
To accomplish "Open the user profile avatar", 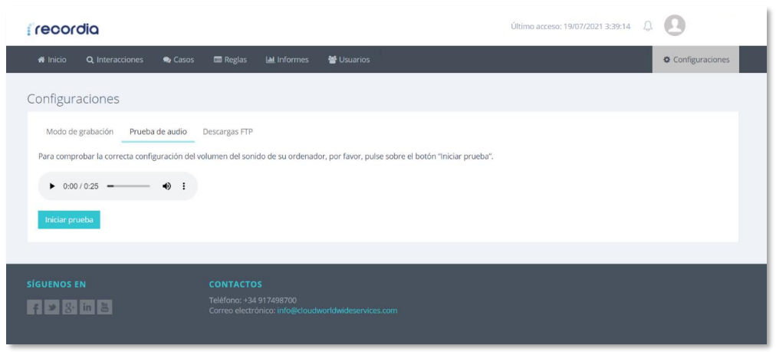I will 675,25.
